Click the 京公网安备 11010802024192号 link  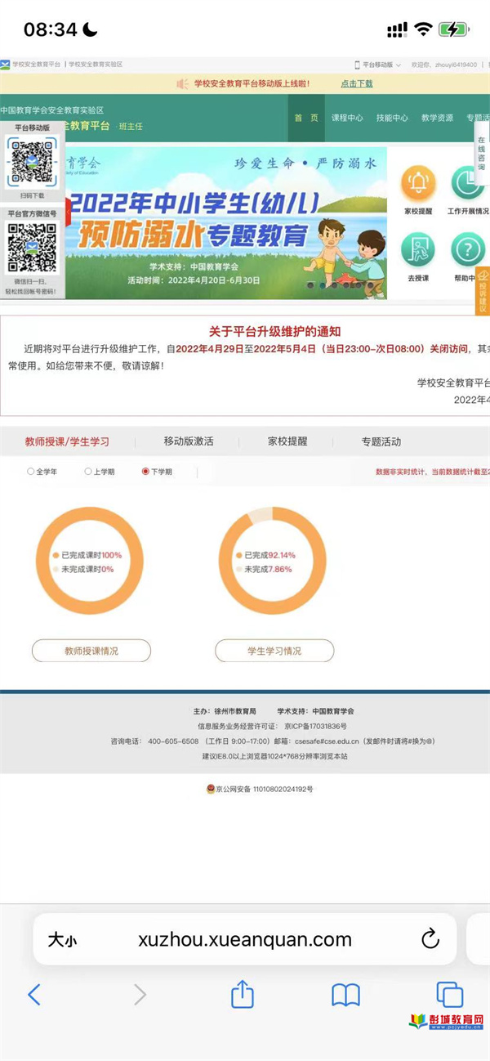coord(264,789)
